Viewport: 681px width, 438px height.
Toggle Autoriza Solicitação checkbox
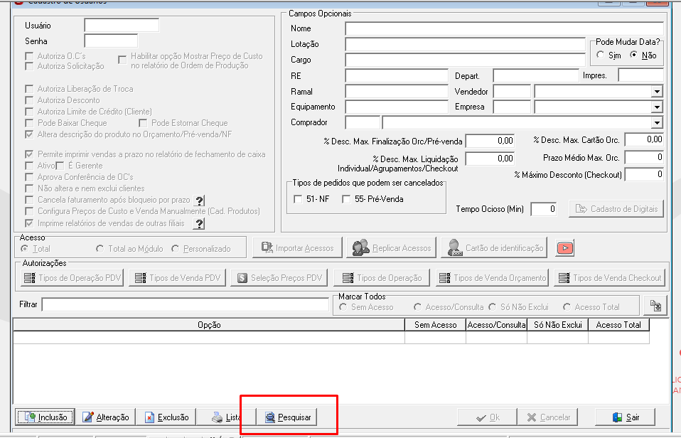click(x=29, y=66)
